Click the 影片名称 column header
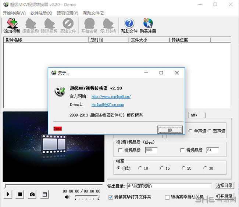Image resolution: width=239 pixels, height=207 pixels. [x=46, y=40]
